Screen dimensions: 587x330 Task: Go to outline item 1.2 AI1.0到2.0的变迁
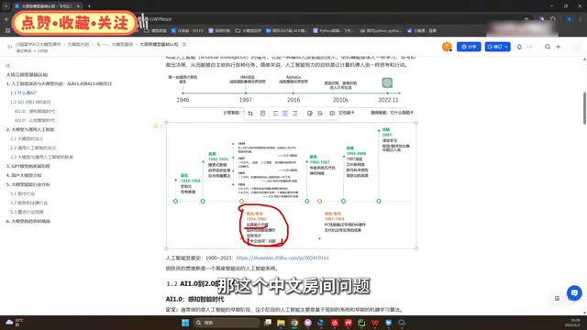(x=30, y=102)
